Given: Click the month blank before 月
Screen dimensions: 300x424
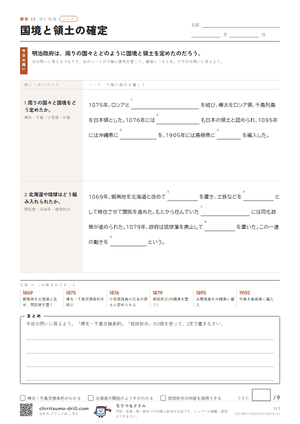Looking at the screenshot, I should point(206,35).
